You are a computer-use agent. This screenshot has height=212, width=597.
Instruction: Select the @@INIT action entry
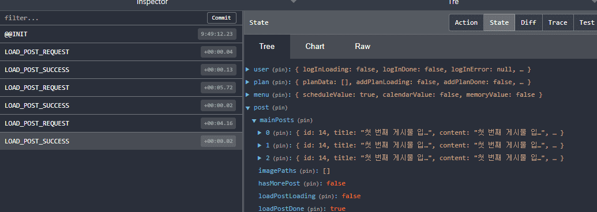[x=121, y=34]
